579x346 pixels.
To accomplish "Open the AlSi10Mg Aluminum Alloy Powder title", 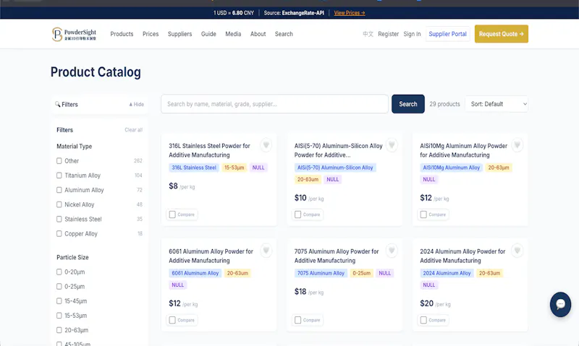I will click(x=463, y=150).
